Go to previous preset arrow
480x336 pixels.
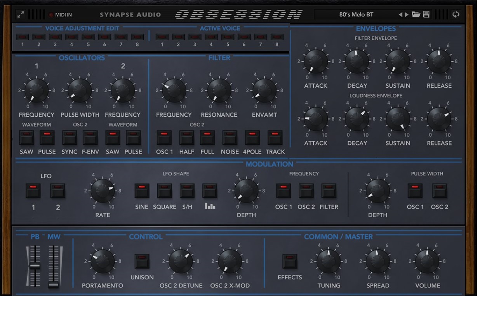tap(400, 15)
